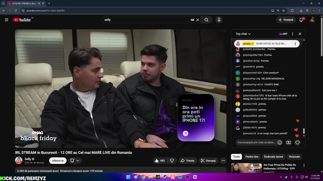Expand the Top chat dropdown
The image size is (323, 181).
[243, 34]
